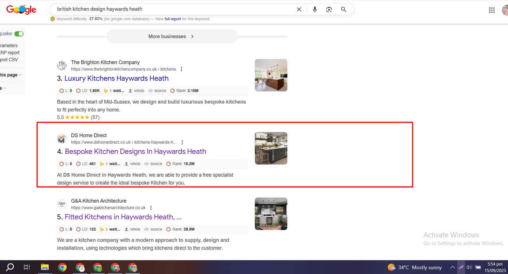This screenshot has width=508, height=274.
Task: Open the Google apps grid
Action: tap(492, 10)
